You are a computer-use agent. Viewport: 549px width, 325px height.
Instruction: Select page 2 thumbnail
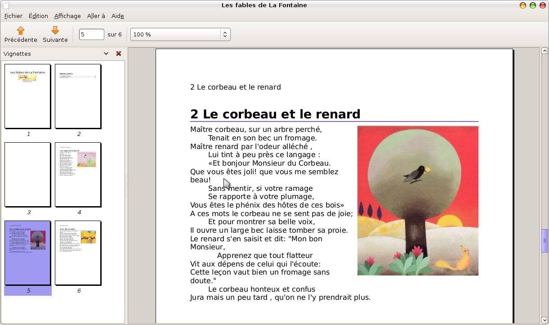78,96
